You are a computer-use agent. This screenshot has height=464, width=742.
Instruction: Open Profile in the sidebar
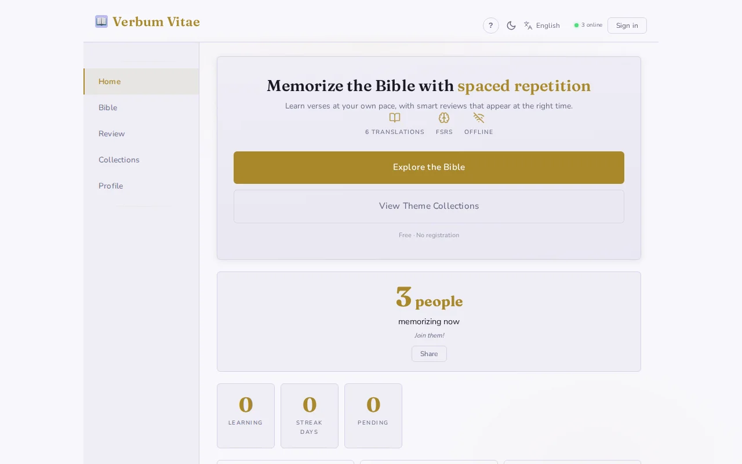(141, 186)
